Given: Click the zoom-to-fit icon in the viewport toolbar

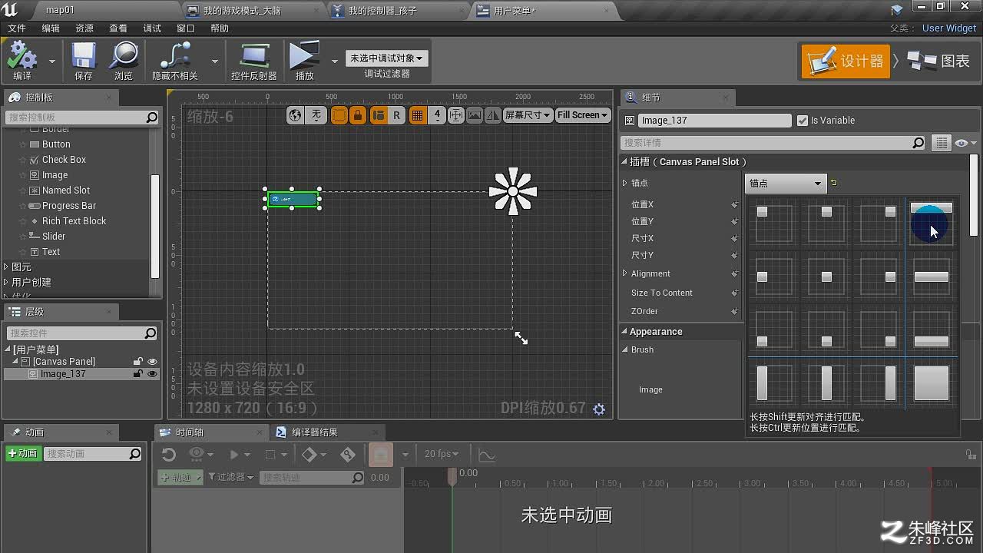Looking at the screenshot, I should point(455,115).
